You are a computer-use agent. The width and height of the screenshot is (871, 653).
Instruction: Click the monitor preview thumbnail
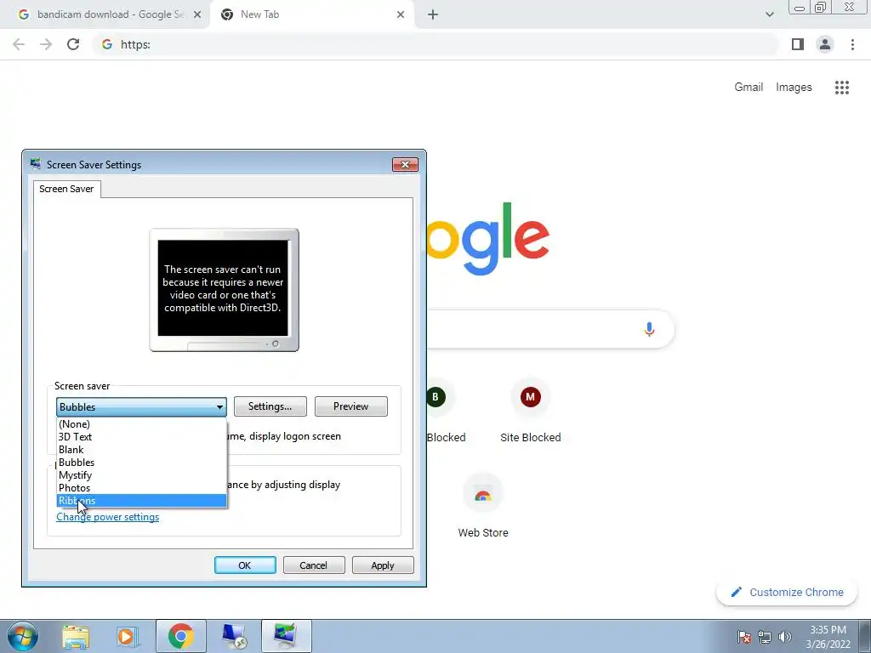(x=224, y=290)
